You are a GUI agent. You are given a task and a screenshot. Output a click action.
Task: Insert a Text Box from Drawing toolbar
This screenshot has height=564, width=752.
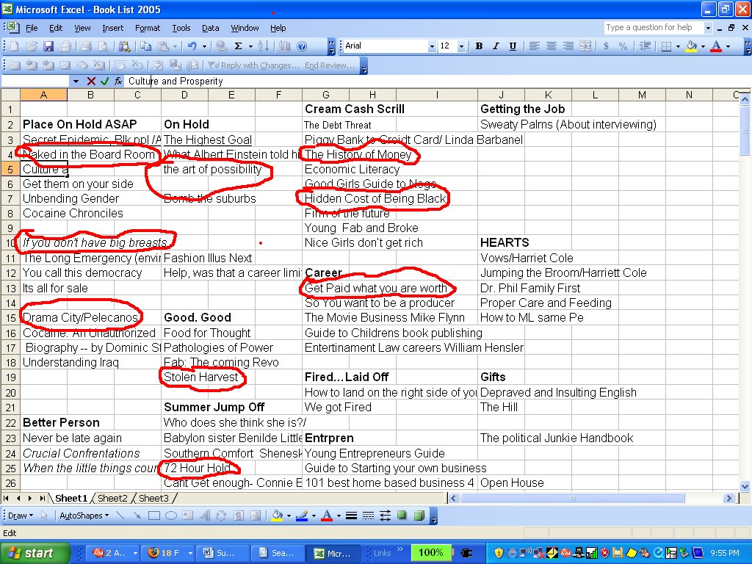coord(187,516)
